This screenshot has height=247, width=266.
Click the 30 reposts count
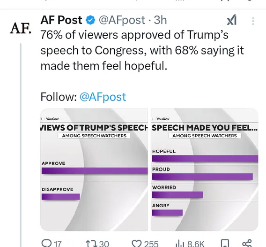[x=104, y=244]
